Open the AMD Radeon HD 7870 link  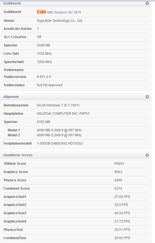coord(64,12)
